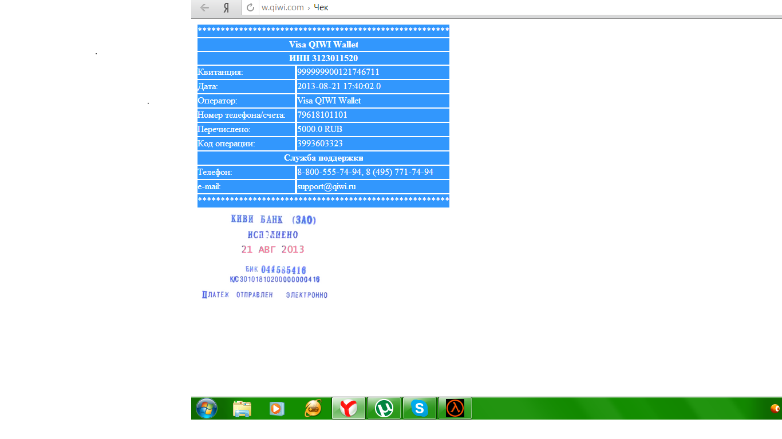Open Windows Explorer from the taskbar
This screenshot has width=782, height=439.
(242, 409)
